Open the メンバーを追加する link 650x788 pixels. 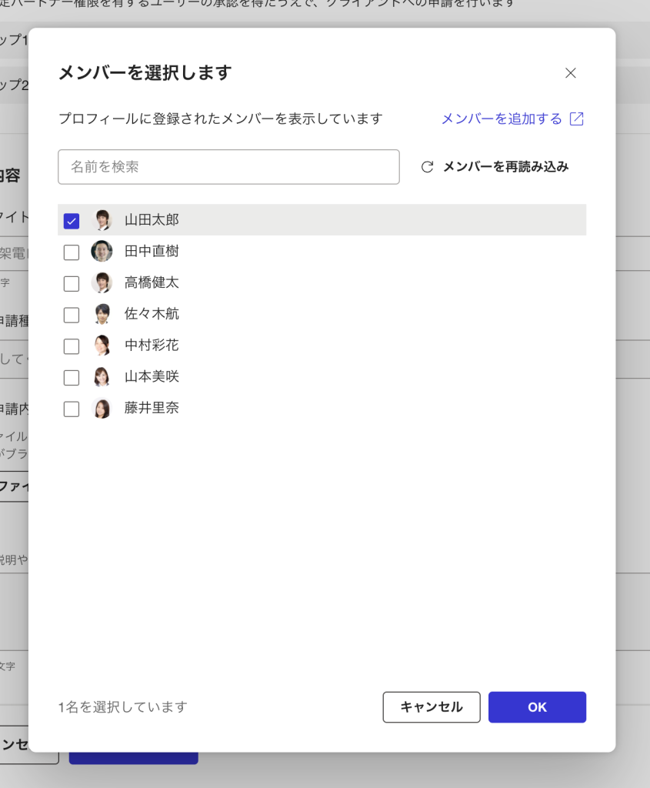click(502, 119)
